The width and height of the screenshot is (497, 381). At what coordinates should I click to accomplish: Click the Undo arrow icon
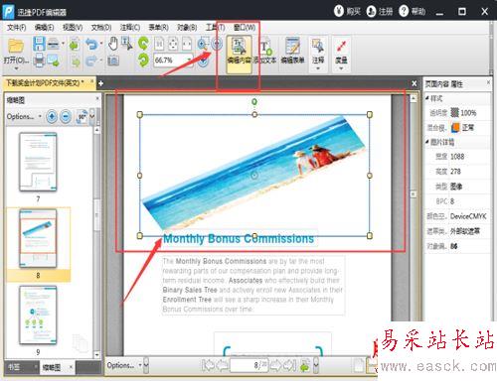(91, 44)
